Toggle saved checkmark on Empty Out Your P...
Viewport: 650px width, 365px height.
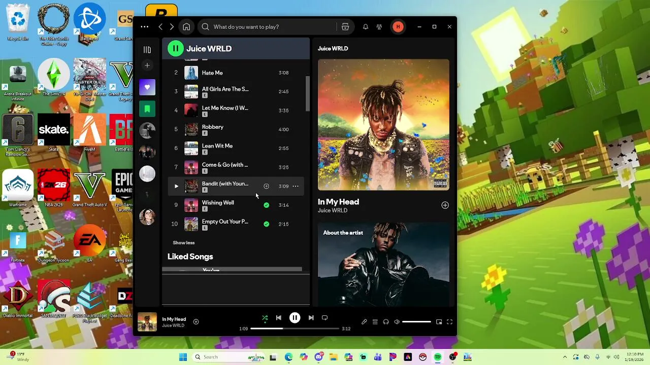[x=266, y=224]
